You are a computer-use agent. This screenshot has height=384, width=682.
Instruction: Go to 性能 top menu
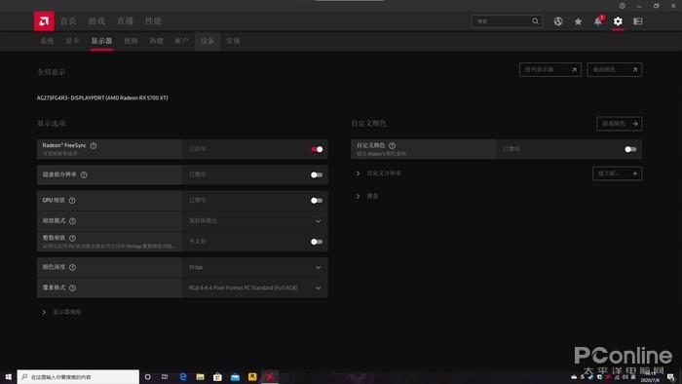point(153,20)
